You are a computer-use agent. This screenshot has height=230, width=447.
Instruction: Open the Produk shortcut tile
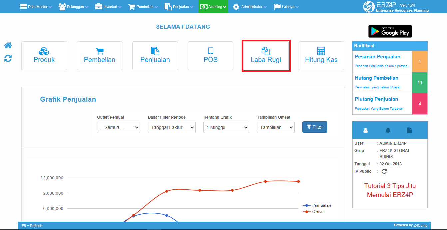tap(44, 56)
